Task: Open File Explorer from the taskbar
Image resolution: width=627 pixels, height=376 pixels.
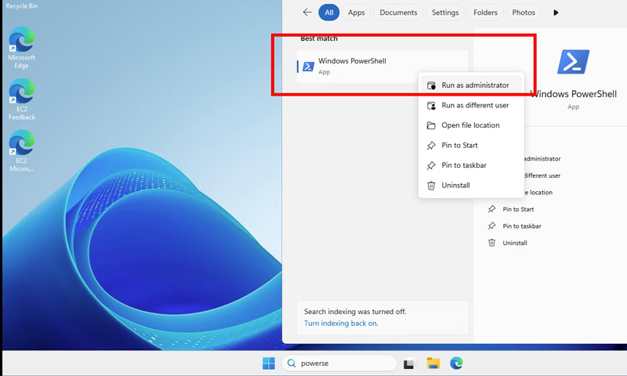Action: click(x=433, y=363)
